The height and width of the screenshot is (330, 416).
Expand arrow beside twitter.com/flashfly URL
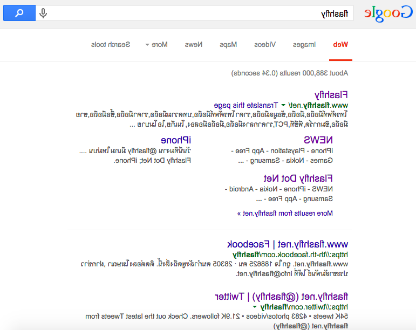point(255,307)
